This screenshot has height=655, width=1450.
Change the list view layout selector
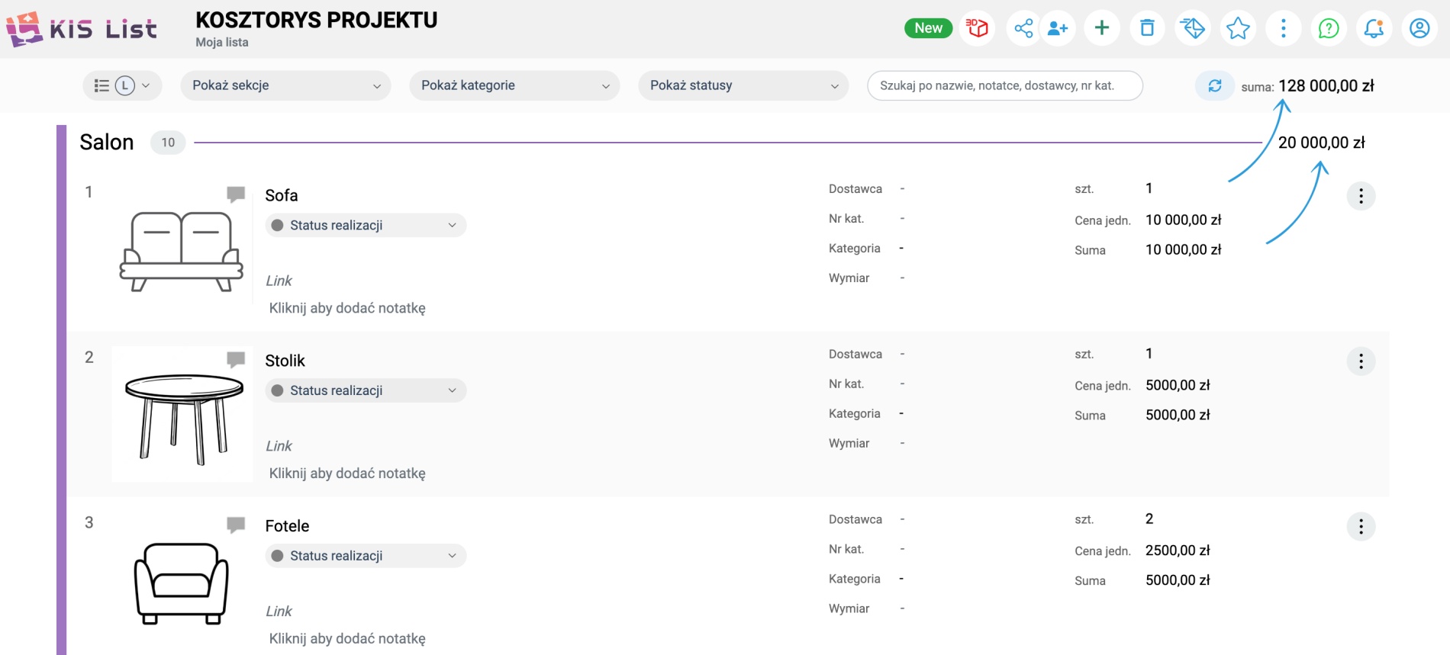(122, 85)
